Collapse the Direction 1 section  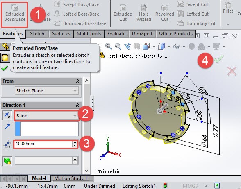(x=77, y=105)
